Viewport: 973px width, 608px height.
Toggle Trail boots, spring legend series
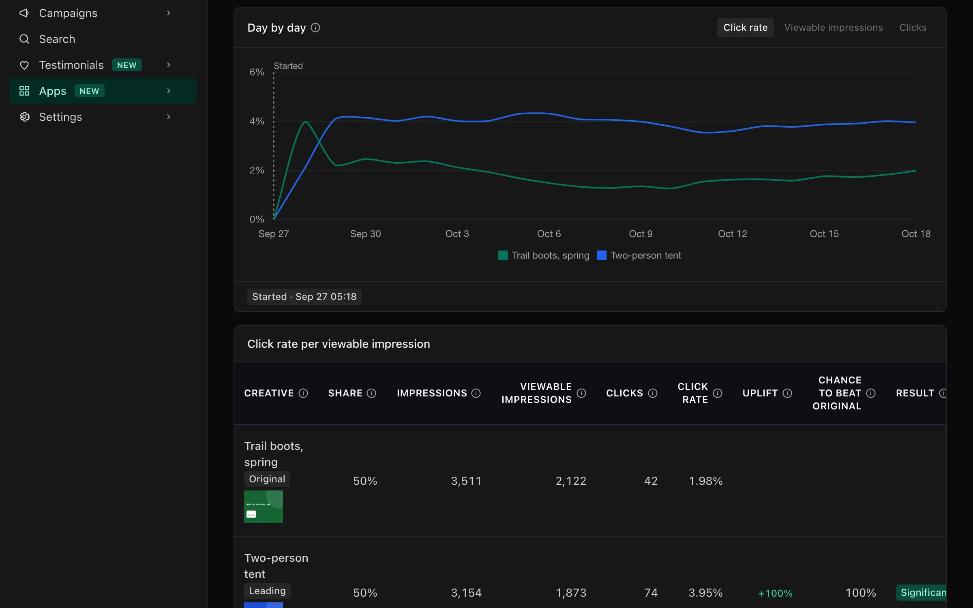click(544, 255)
